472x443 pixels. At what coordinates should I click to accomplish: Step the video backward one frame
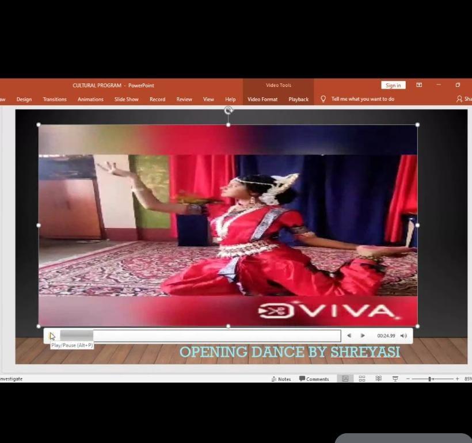349,336
